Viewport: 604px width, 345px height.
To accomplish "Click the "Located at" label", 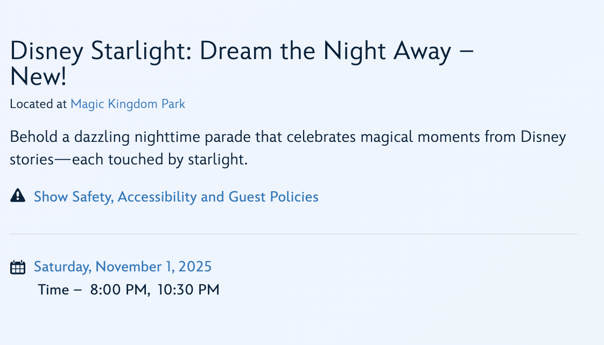I will coord(38,104).
